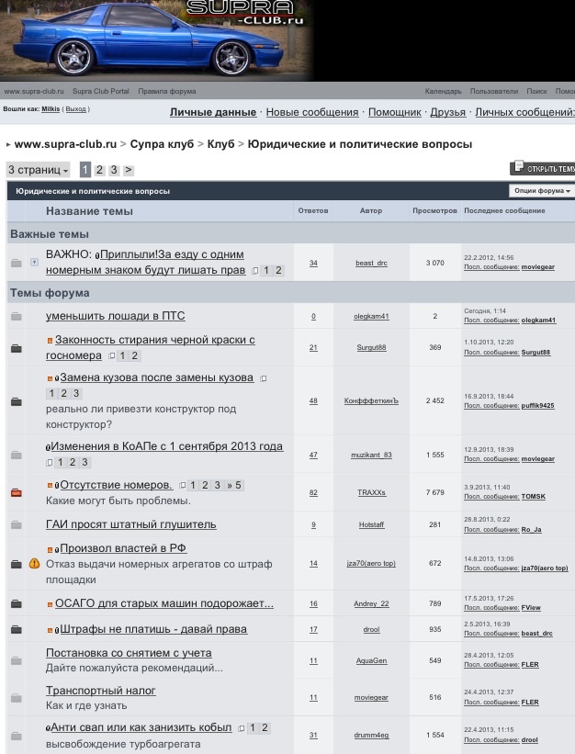Click the red hot-topic folder icon beside Отсутствие номеров
The width and height of the screenshot is (575, 754).
click(x=16, y=493)
